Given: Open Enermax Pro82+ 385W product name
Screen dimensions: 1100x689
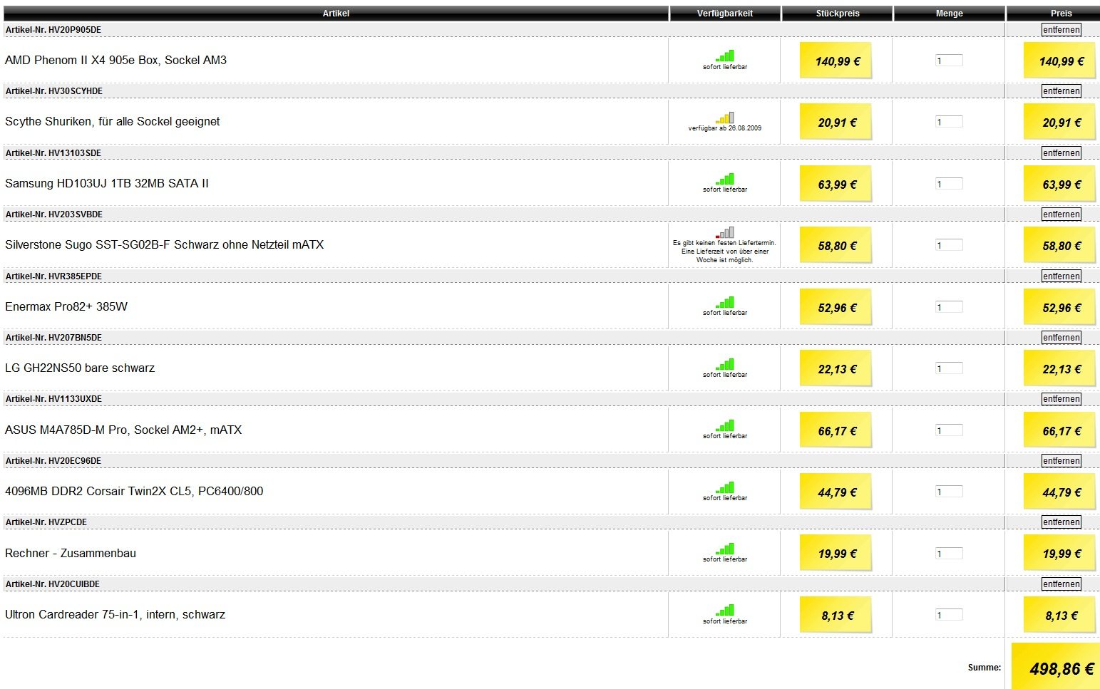Looking at the screenshot, I should pyautogui.click(x=66, y=307).
